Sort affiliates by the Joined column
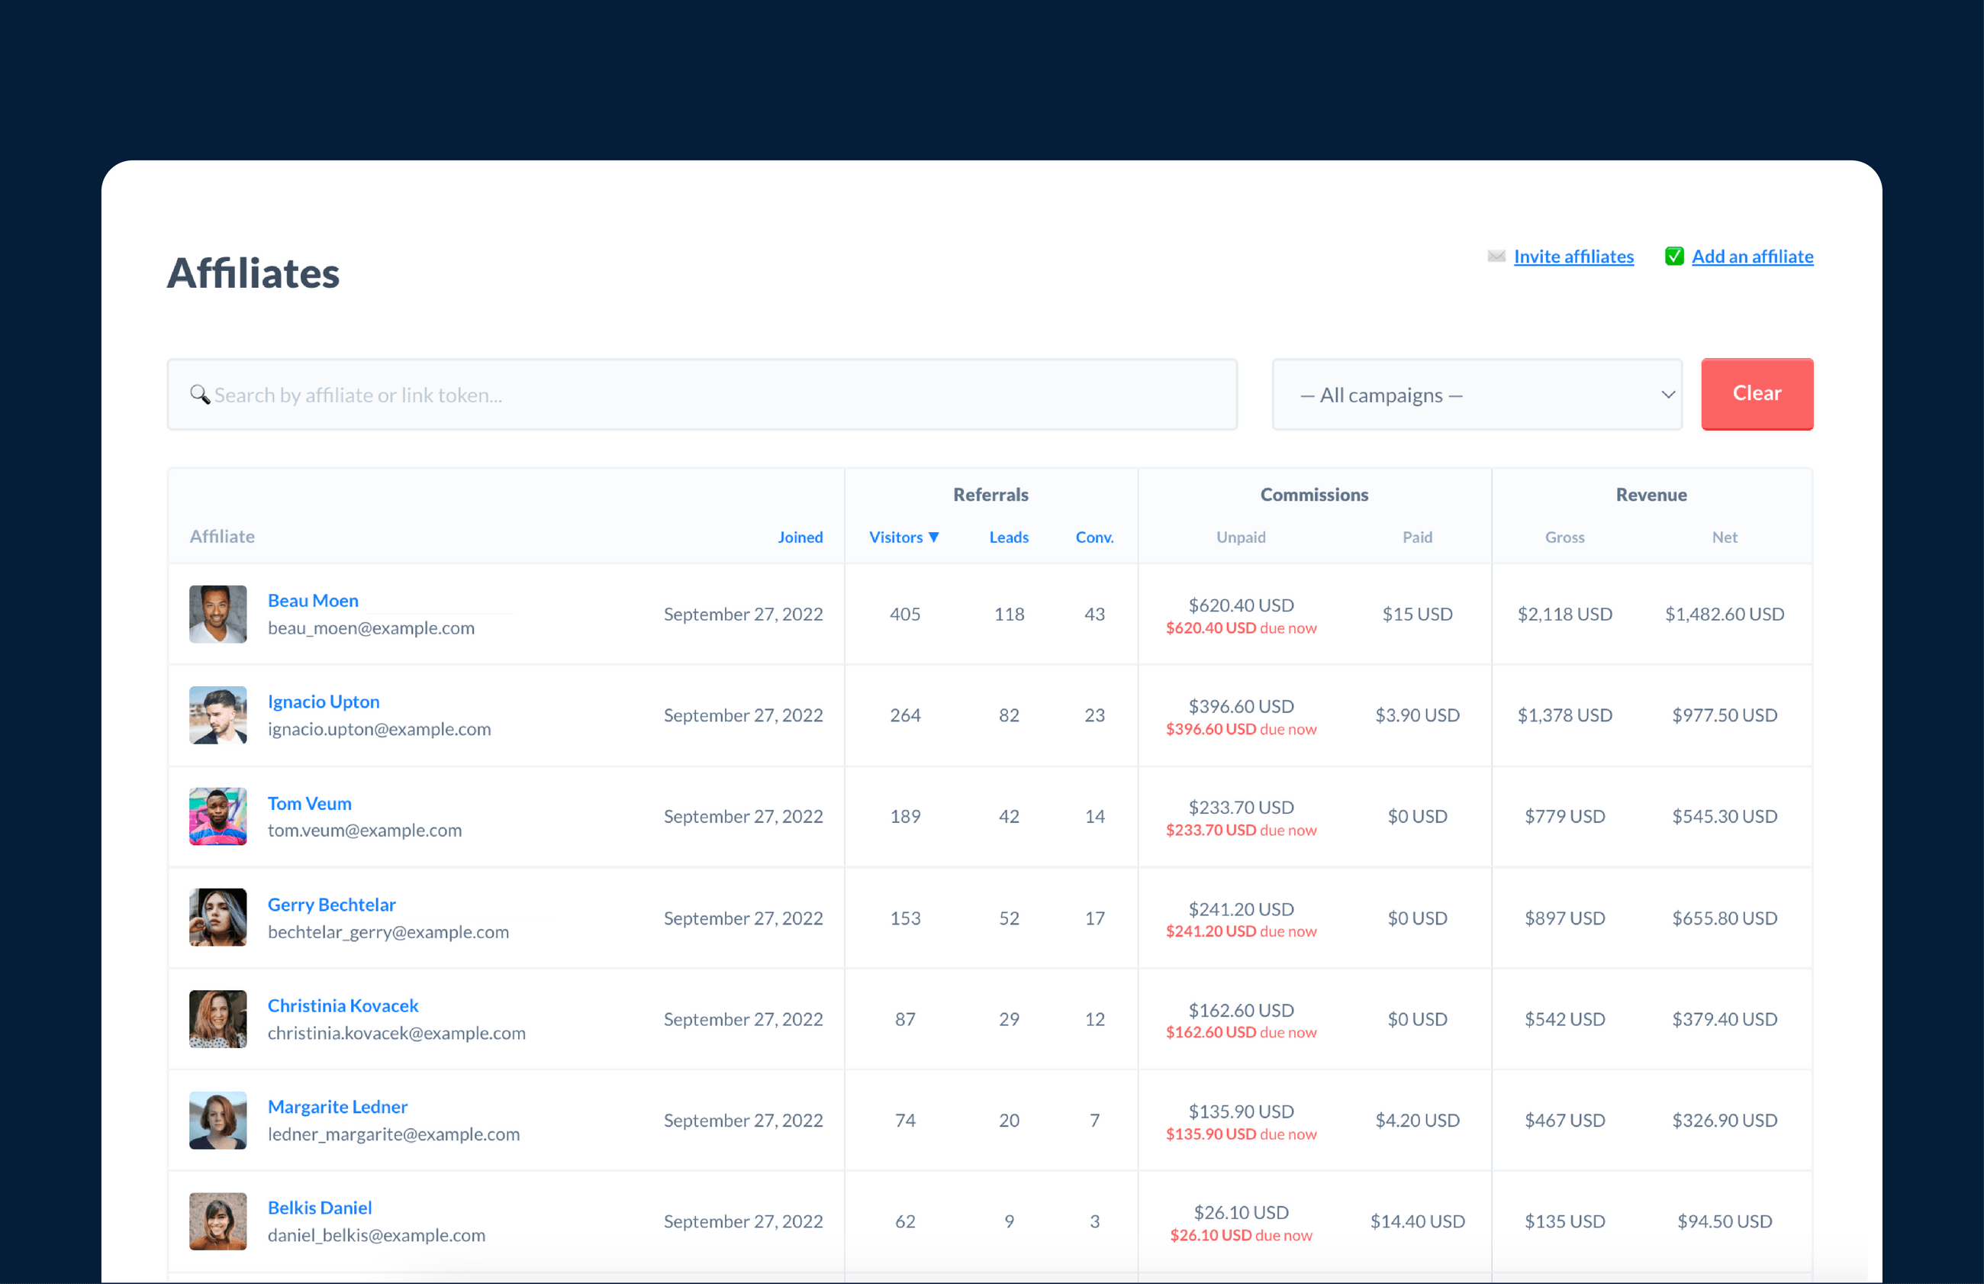This screenshot has width=1984, height=1284. [800, 537]
